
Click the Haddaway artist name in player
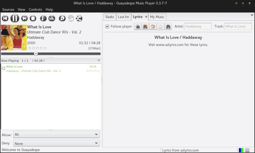pyautogui.click(x=36, y=37)
